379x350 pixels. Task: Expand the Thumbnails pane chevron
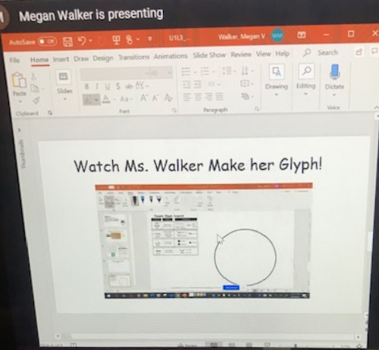20,130
